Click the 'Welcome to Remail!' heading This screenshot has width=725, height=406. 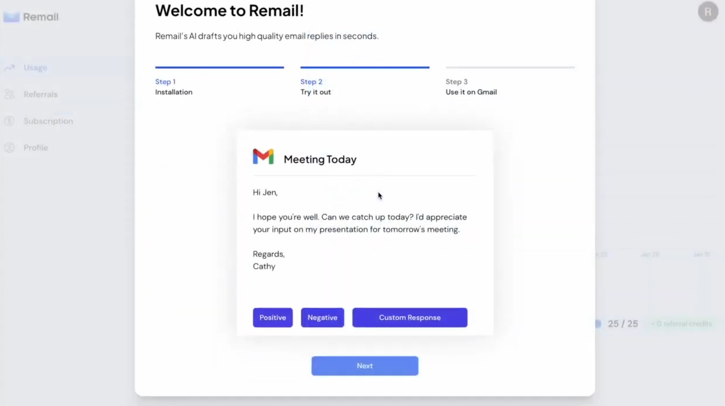point(229,10)
